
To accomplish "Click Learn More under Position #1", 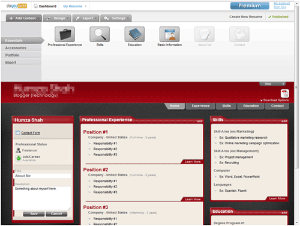I will pyautogui.click(x=193, y=162).
